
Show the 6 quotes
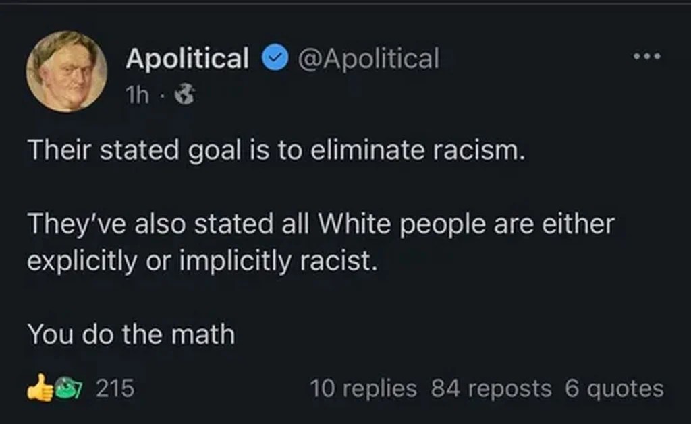pyautogui.click(x=615, y=389)
